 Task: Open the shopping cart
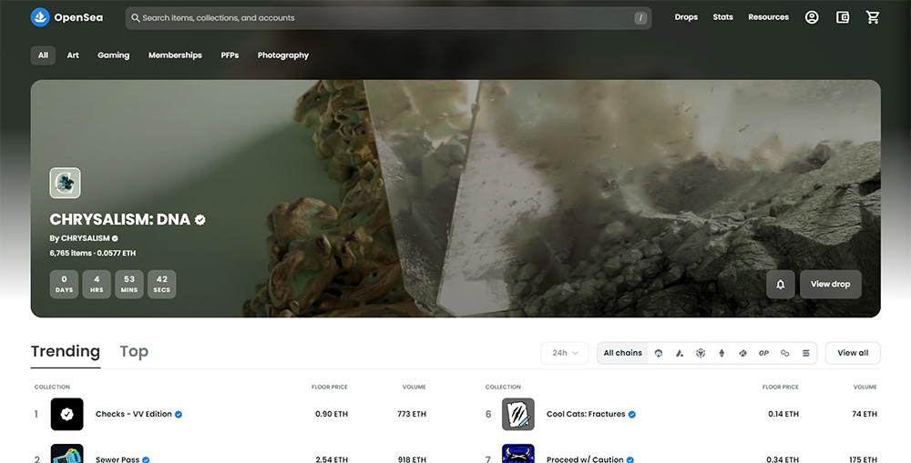coord(873,17)
